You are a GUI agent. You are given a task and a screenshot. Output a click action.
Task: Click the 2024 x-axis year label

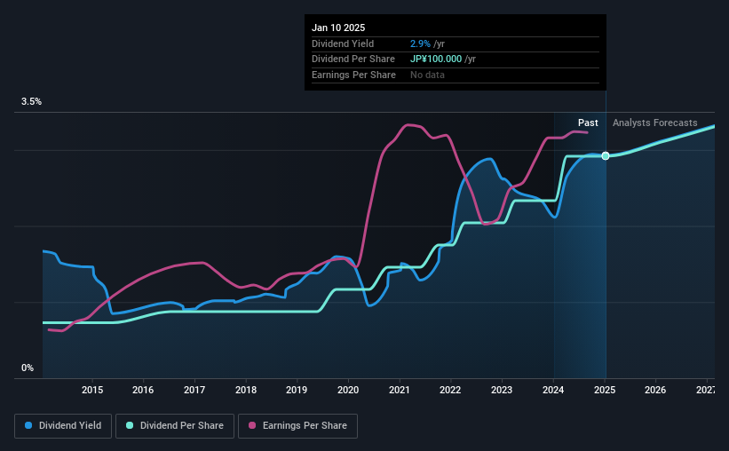553,390
